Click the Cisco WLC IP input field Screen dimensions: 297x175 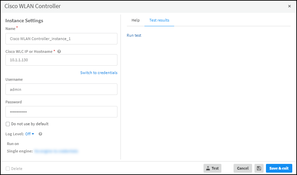point(61,60)
